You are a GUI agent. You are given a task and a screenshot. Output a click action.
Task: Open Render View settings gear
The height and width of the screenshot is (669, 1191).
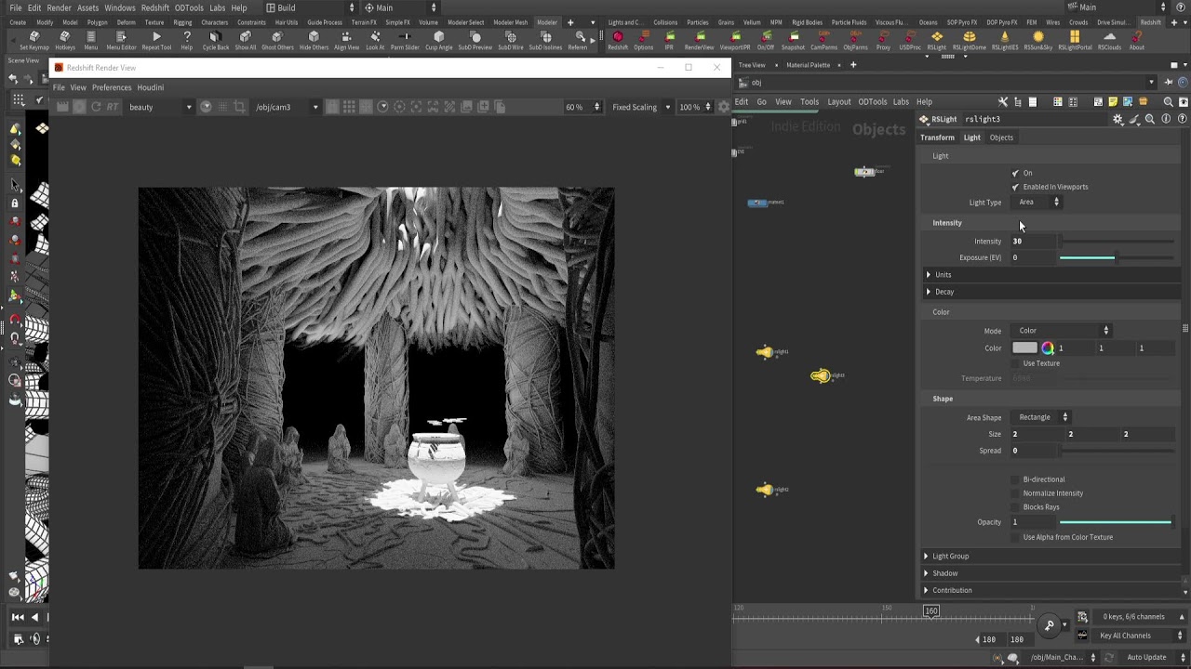point(723,107)
